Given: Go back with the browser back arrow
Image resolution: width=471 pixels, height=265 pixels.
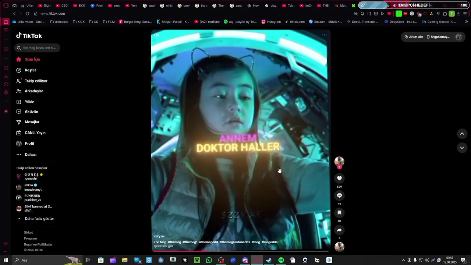Looking at the screenshot, I should (x=14, y=14).
